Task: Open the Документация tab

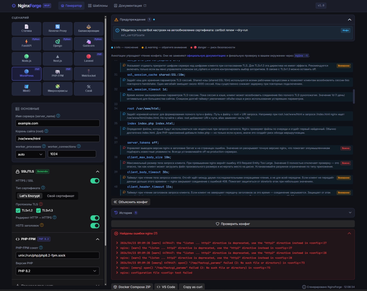Action: [130, 6]
